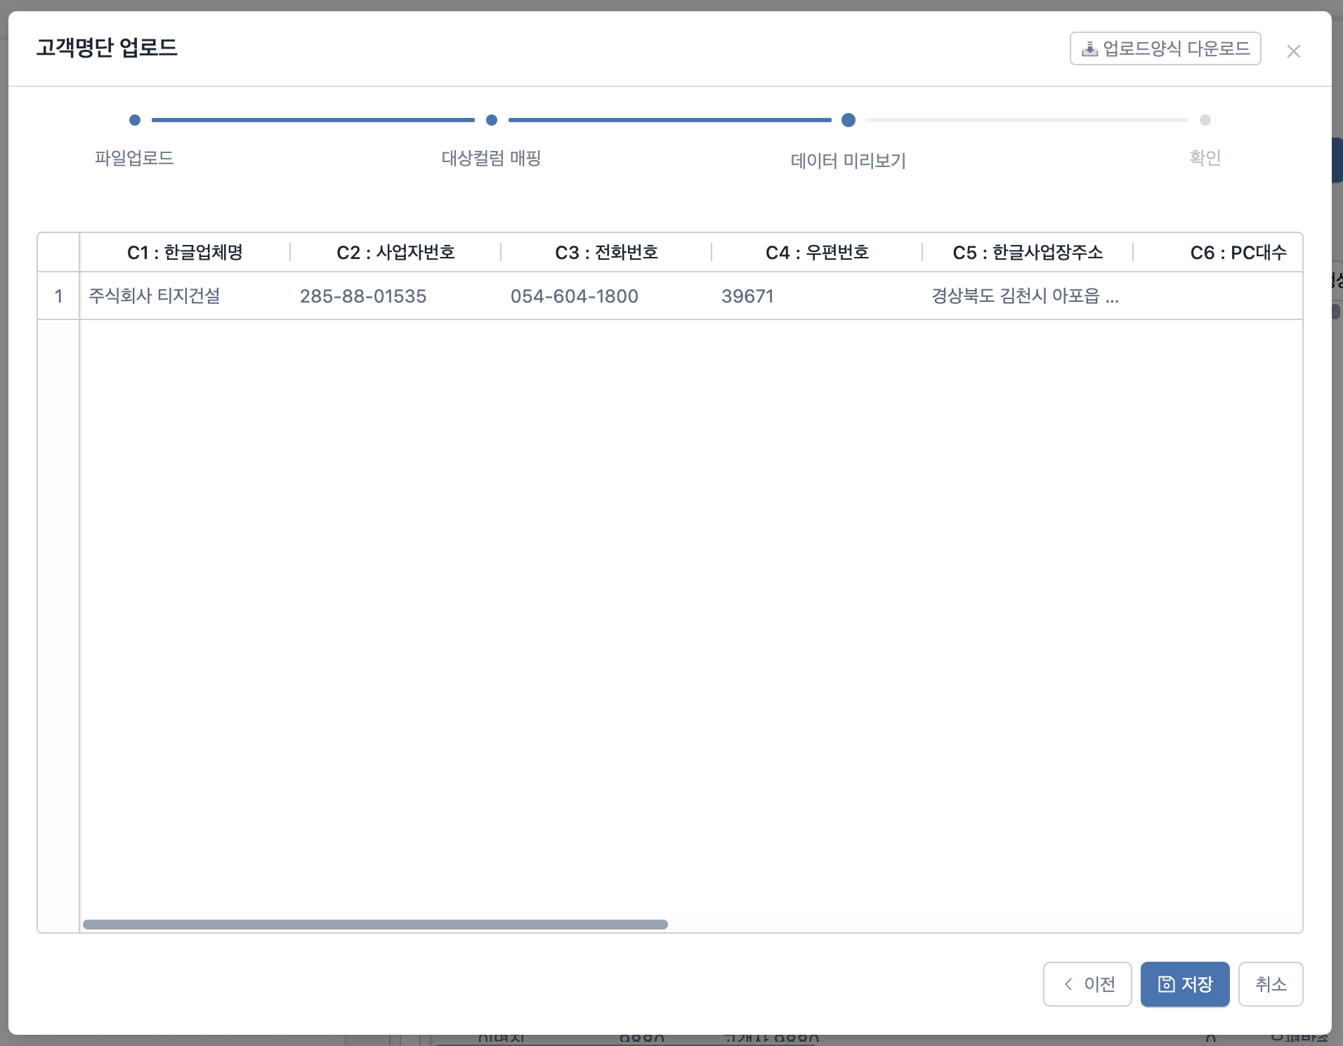1343x1046 pixels.
Task: Click the 주식회사 티지건설 company name cell
Action: (155, 296)
